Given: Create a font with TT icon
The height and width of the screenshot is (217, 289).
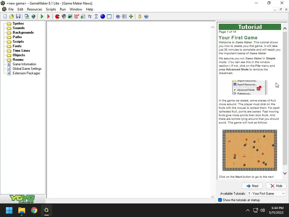Looking at the screenshot, I should [90, 16].
